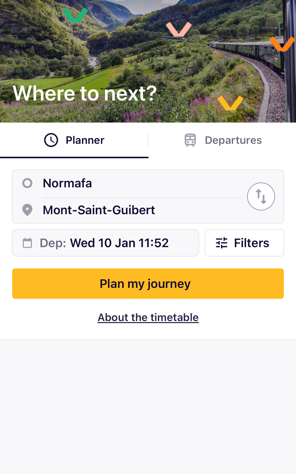Click the yellow chevron on the photo
Screen dimensions: 296x474
230,103
